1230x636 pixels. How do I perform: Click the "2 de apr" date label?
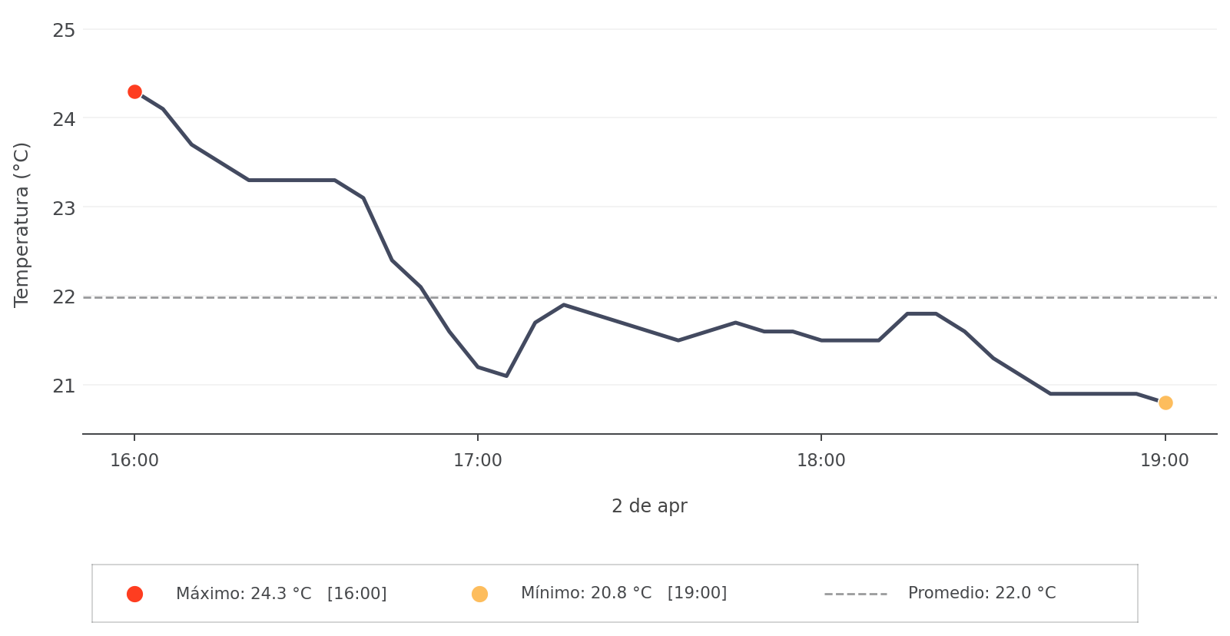pyautogui.click(x=649, y=506)
